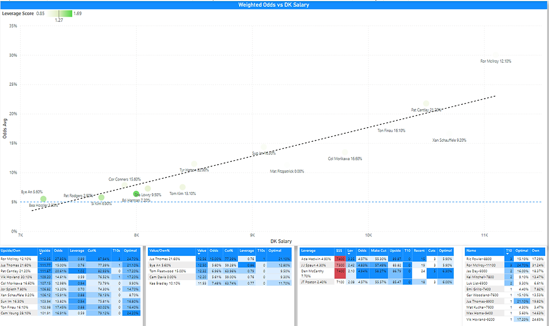
Task: Select Ror McIlroy-11100 table row
Action: pos(505,265)
